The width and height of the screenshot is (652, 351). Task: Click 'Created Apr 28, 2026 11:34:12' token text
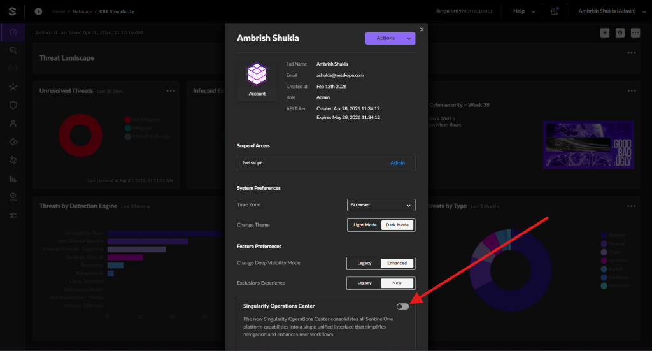pos(348,108)
